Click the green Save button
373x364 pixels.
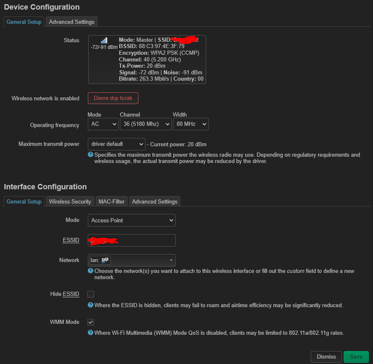tap(356, 356)
